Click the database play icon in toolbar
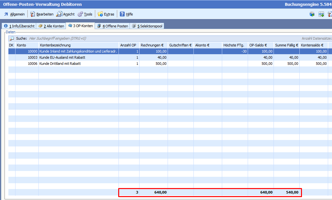 (312, 14)
